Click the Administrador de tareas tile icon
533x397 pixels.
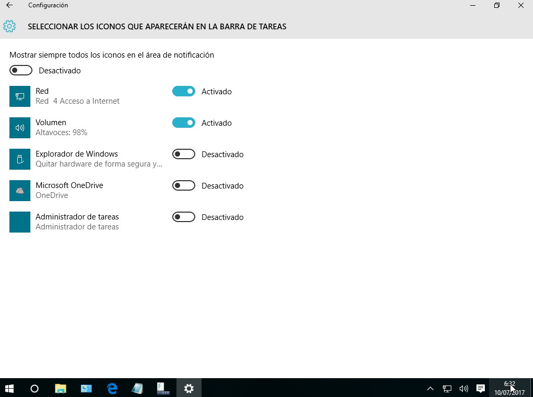click(20, 222)
